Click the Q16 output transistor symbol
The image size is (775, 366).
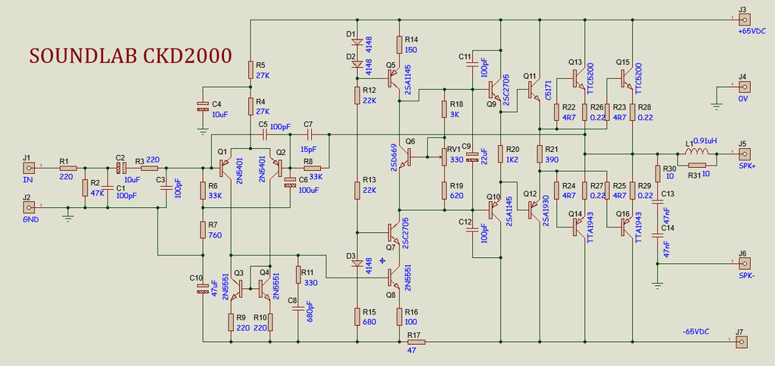click(626, 227)
